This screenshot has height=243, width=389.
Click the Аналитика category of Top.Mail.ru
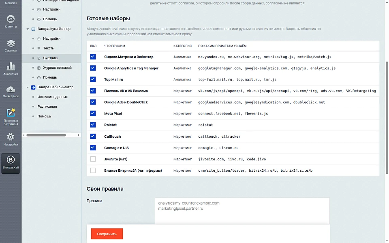click(182, 80)
